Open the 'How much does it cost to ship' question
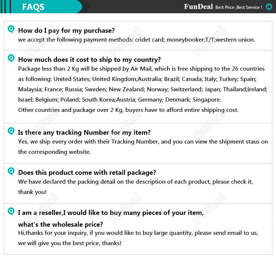This screenshot has width=276, height=265. (x=89, y=60)
